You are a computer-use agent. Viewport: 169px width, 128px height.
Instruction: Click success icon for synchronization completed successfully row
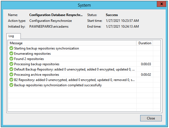(x=11, y=85)
